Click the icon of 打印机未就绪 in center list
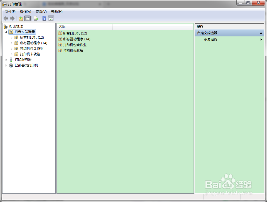 [60, 51]
